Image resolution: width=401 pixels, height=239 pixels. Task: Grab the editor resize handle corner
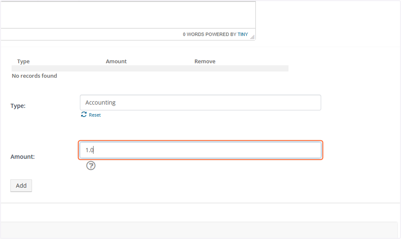click(252, 37)
